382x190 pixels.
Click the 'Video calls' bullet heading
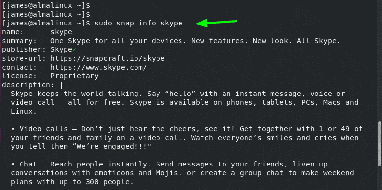click(44, 129)
